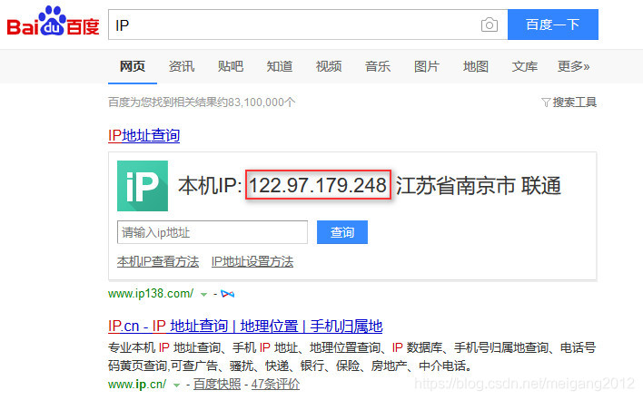Expand dropdown arrow next to www.ip138.com/
Viewport: 643px width, 400px height.
coord(203,295)
